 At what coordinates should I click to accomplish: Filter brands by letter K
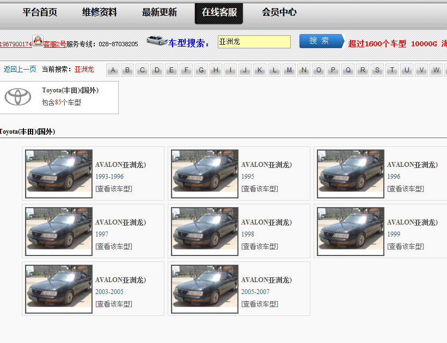[260, 70]
